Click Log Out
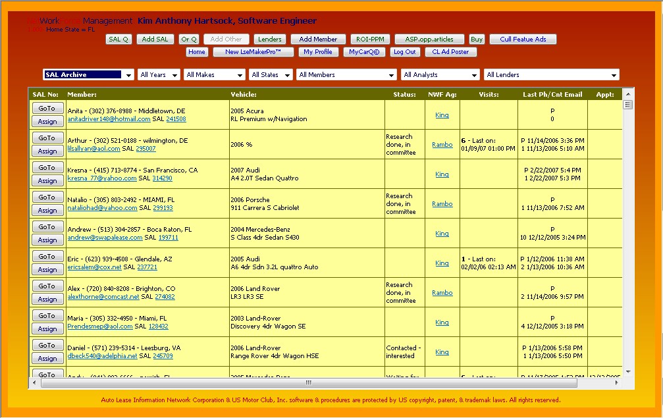 (x=405, y=52)
